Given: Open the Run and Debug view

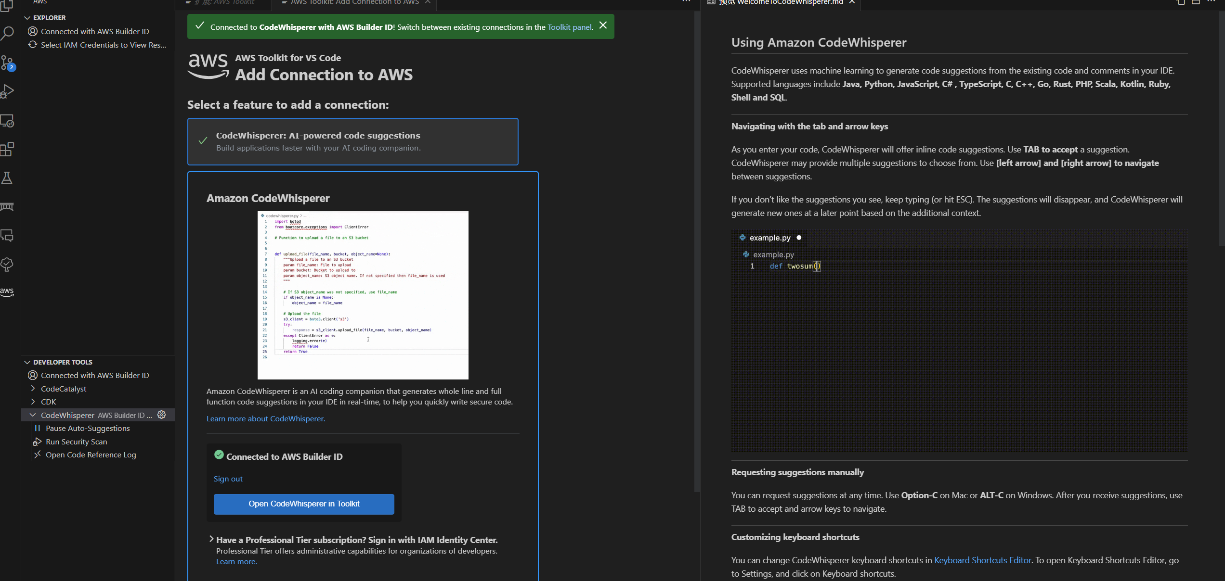Looking at the screenshot, I should click(x=8, y=91).
